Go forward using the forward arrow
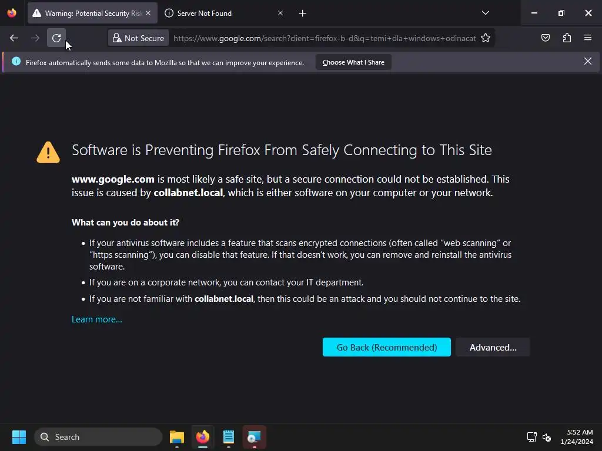This screenshot has width=602, height=451. tap(35, 38)
